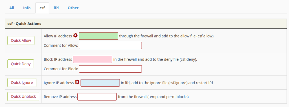
Task: Focus the Comment for Block text box
Action: 110,69
